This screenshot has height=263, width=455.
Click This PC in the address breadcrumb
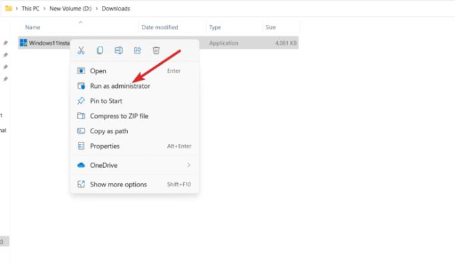(x=30, y=9)
